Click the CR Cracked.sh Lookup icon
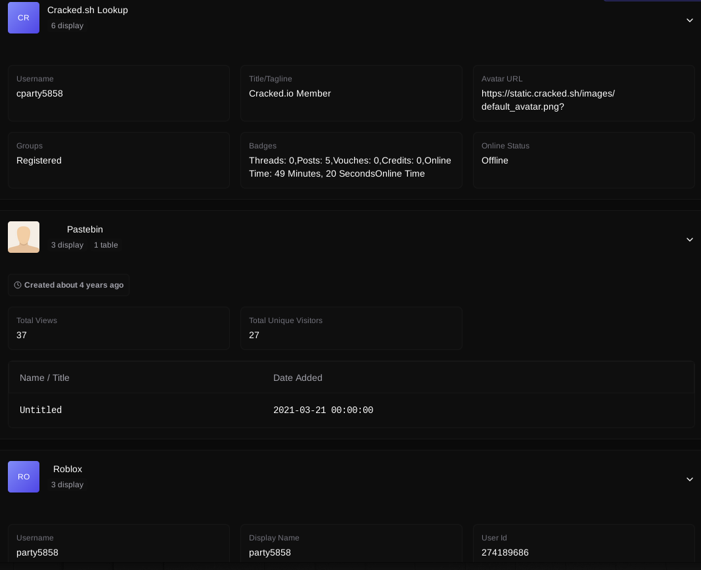Image resolution: width=701 pixels, height=570 pixels. click(24, 18)
